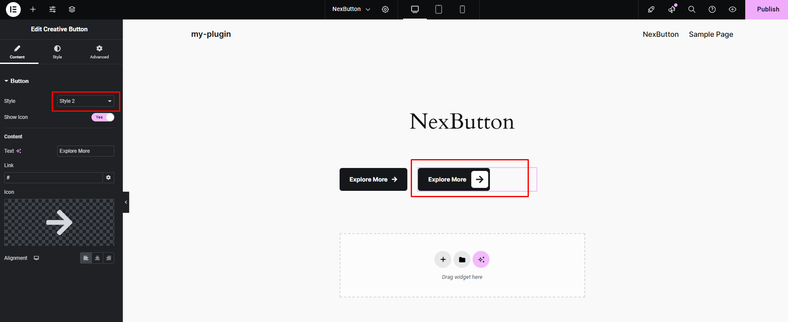Switch to tablet preview mode
The image size is (788, 322).
[439, 9]
